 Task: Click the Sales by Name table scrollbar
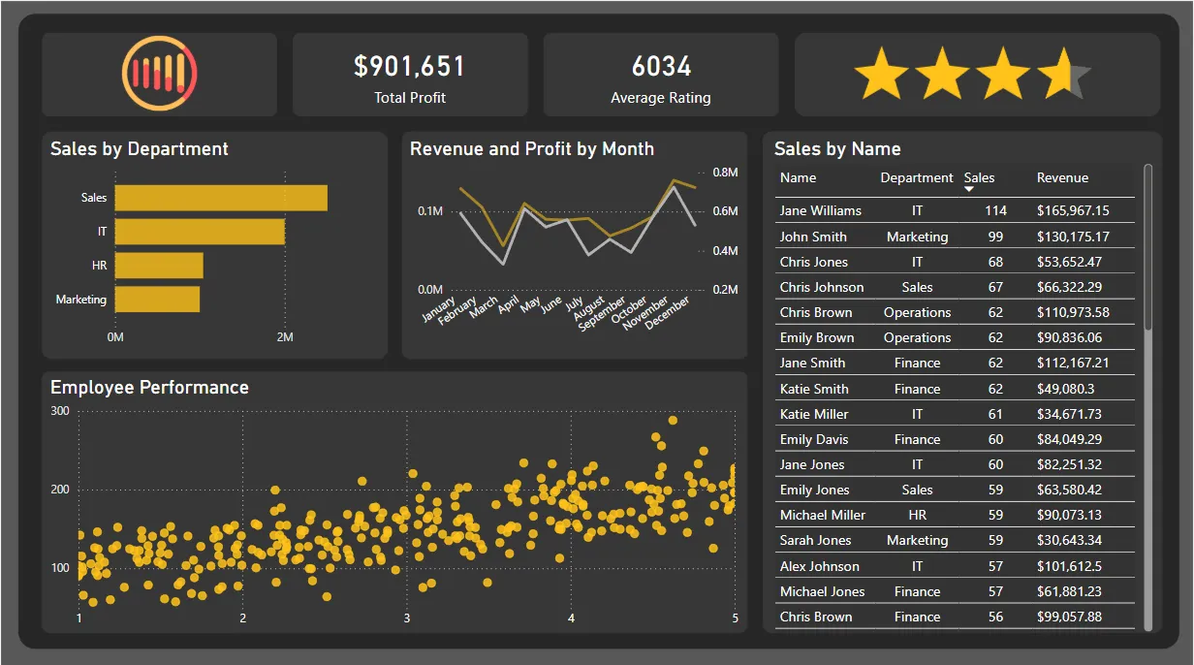coord(1148,247)
